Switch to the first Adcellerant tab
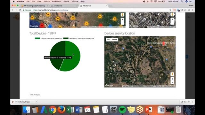The width and height of the screenshot is (205, 115). (x=64, y=6)
